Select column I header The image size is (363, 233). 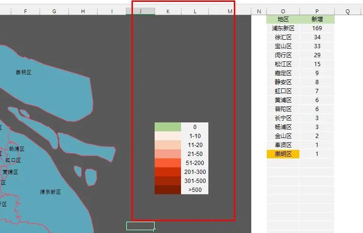pos(112,11)
